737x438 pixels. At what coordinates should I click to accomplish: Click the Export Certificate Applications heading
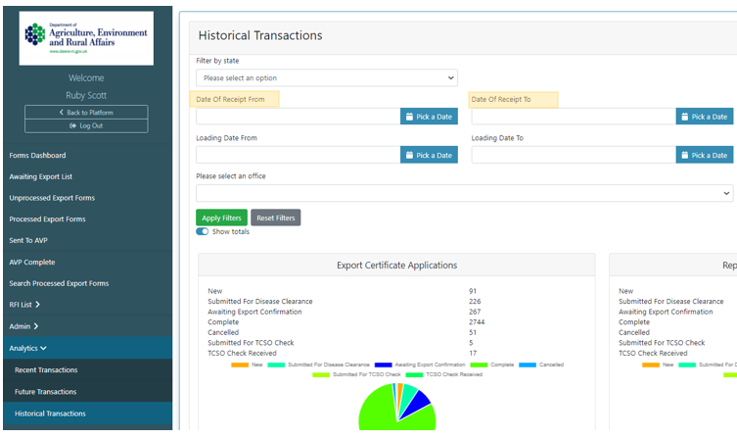[x=396, y=266]
